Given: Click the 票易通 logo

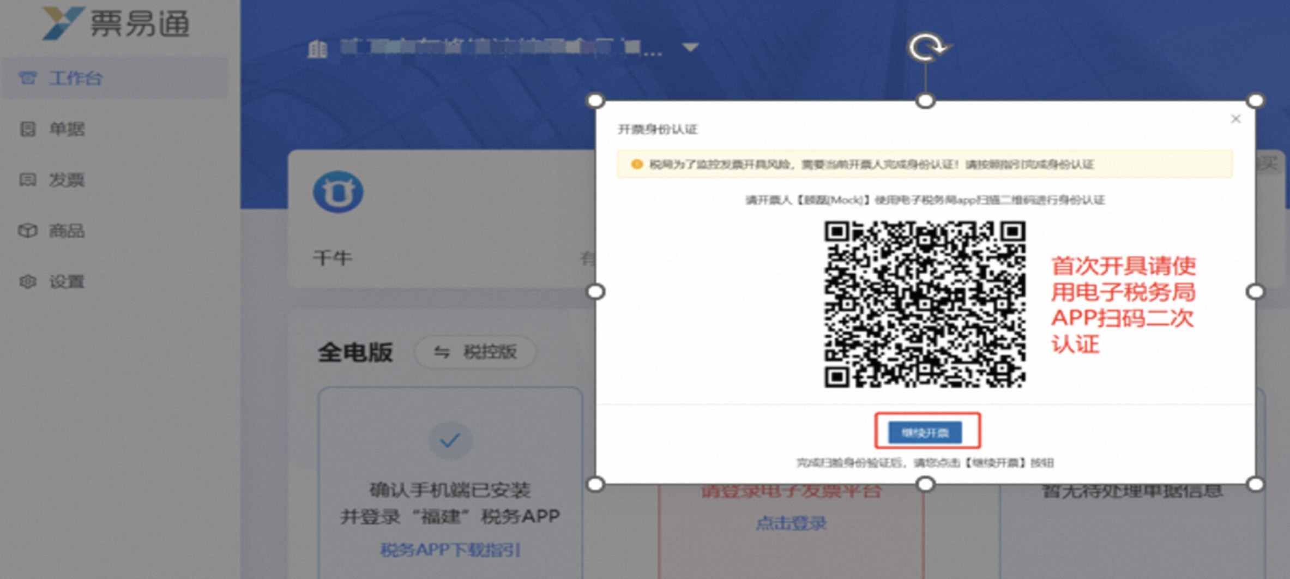Looking at the screenshot, I should coord(116,23).
